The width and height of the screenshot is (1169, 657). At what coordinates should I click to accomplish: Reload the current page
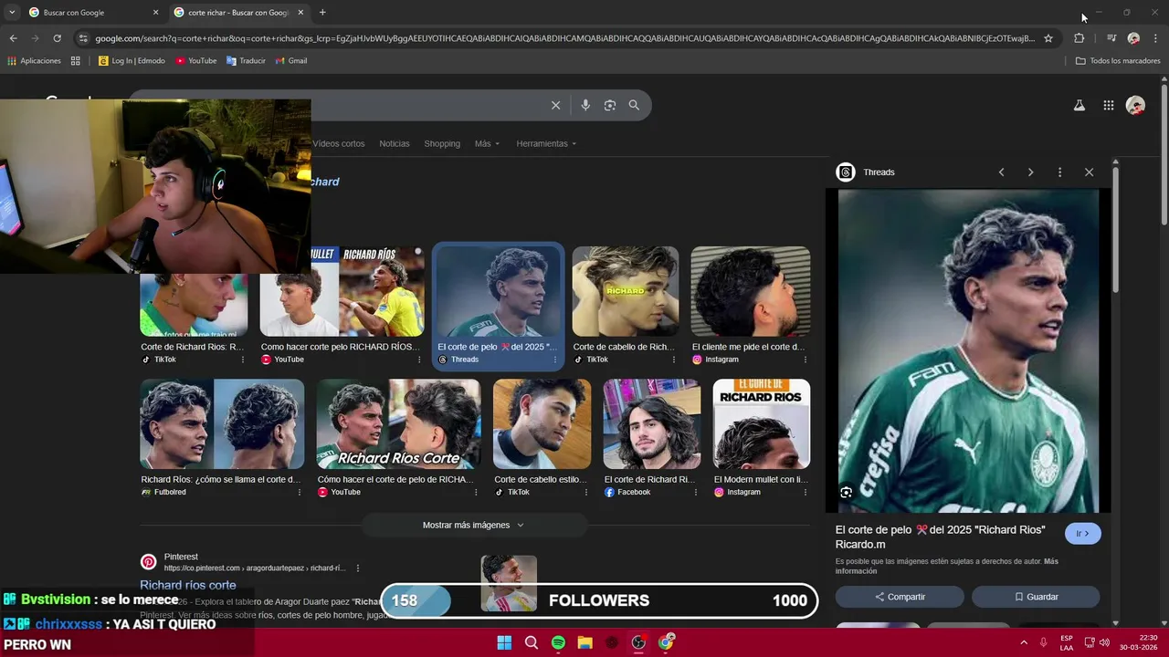[57, 38]
